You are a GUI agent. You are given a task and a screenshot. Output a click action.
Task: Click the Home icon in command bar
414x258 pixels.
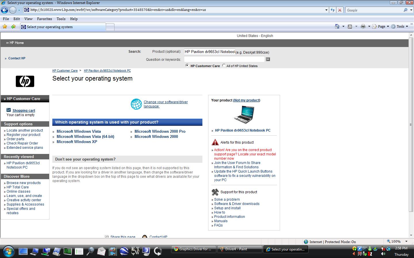[x=337, y=26]
